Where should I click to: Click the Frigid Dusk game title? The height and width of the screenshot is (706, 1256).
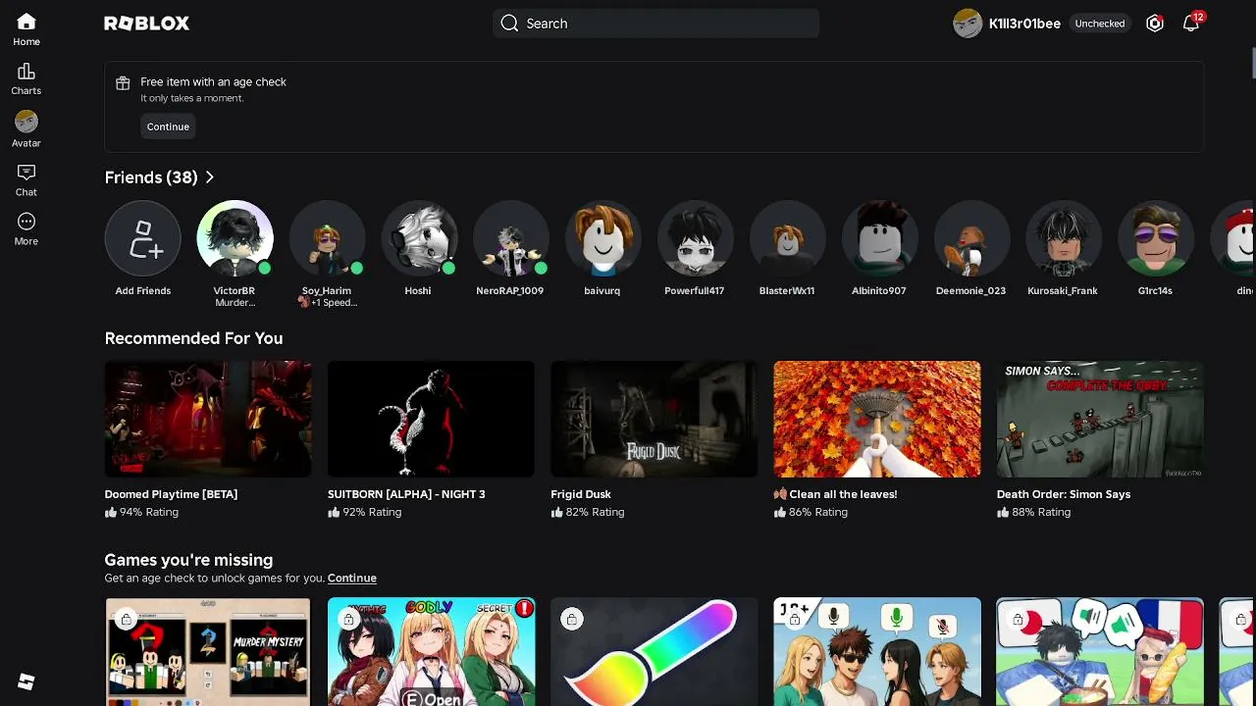click(581, 494)
